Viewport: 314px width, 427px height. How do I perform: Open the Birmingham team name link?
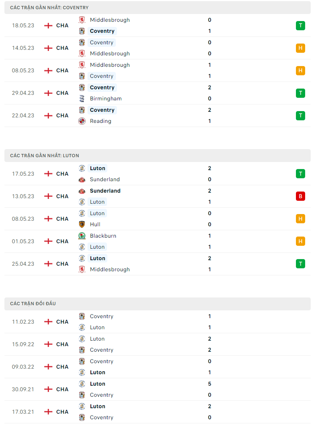click(x=106, y=99)
